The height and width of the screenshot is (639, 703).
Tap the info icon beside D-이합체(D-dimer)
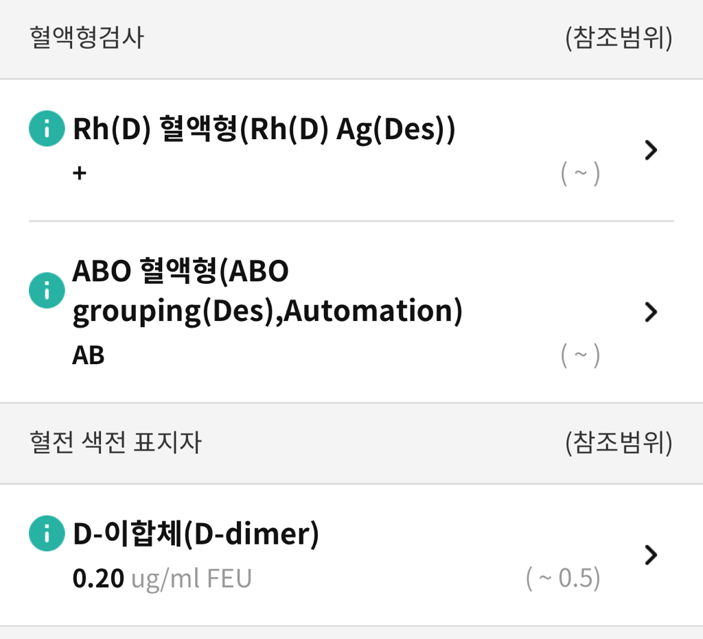point(47,535)
